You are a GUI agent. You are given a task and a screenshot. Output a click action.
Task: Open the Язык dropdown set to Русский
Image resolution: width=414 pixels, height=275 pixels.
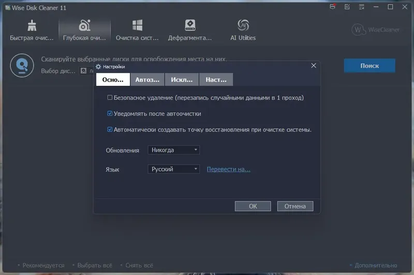pos(174,169)
